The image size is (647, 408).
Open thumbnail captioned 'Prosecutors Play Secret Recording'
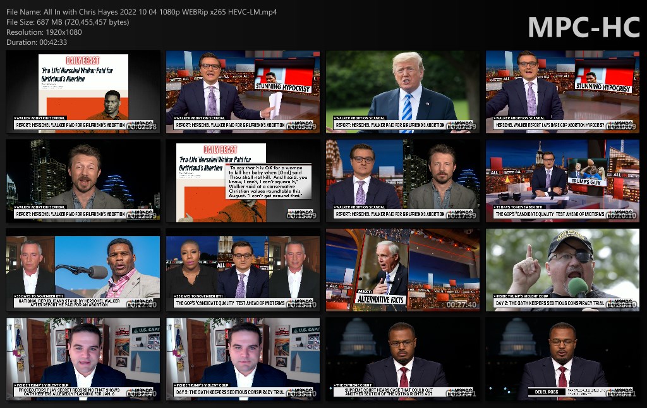click(83, 359)
